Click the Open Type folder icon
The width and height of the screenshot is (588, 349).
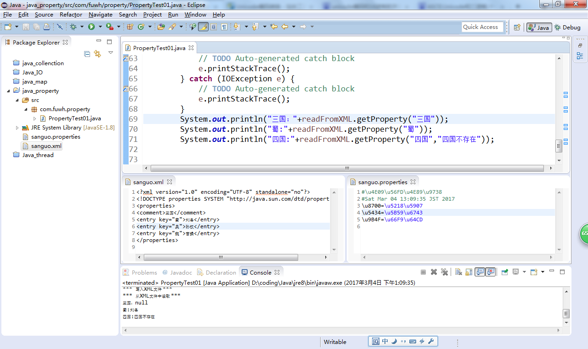(x=161, y=27)
